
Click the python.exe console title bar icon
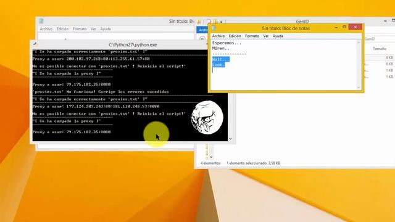(35, 44)
